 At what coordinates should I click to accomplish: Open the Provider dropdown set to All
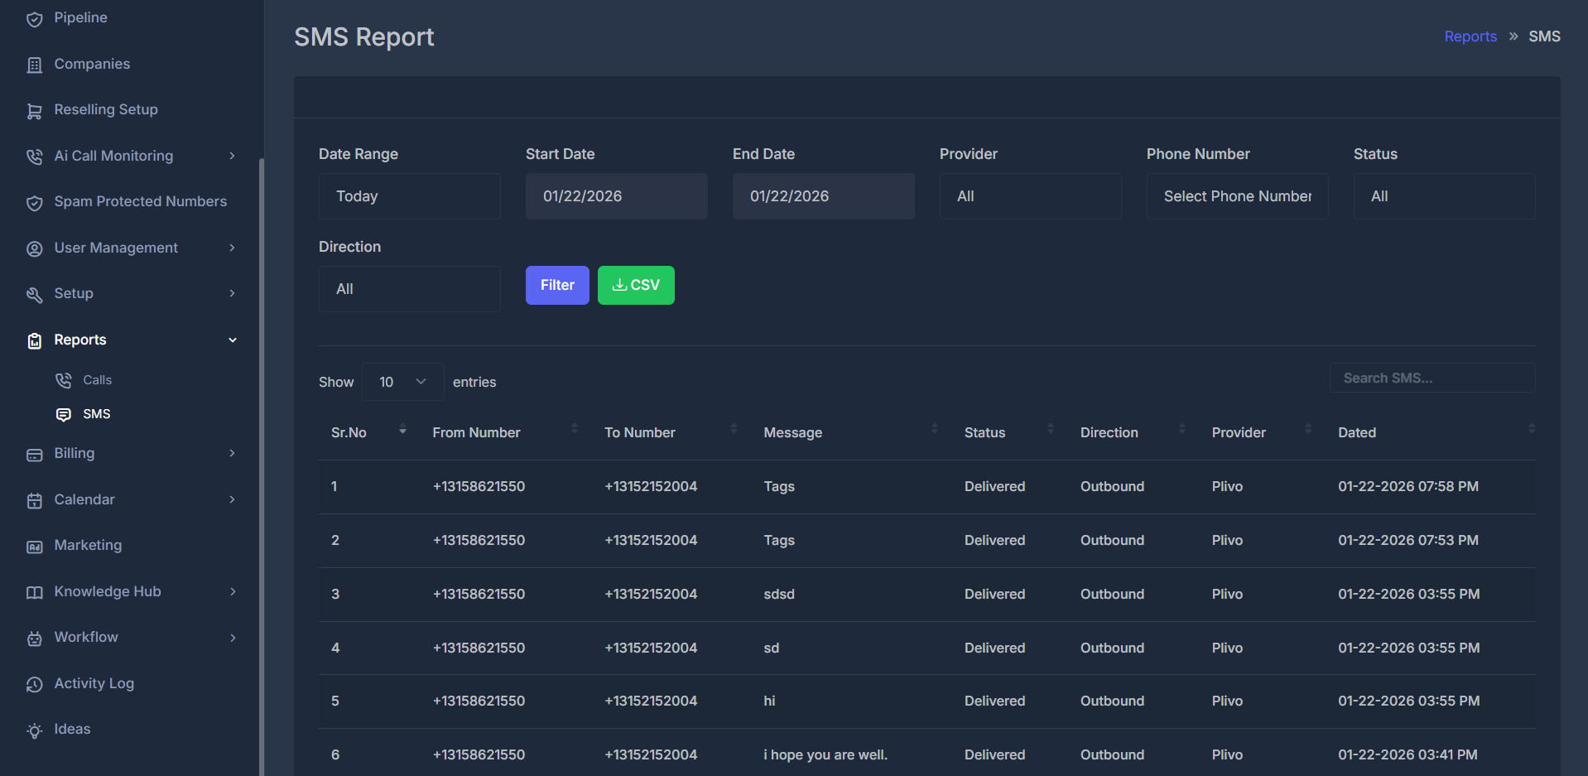pyautogui.click(x=1029, y=196)
